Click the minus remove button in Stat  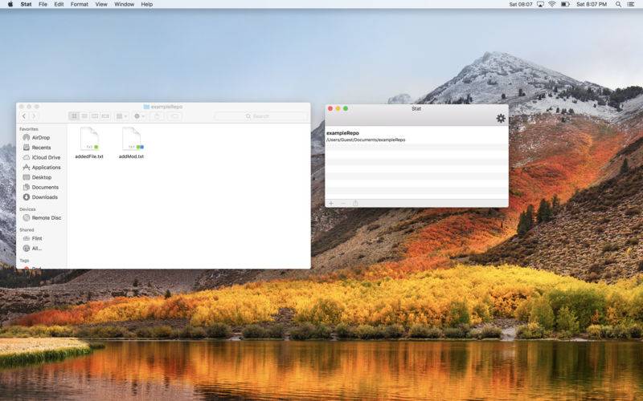pos(344,204)
